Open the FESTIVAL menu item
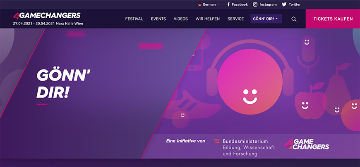This screenshot has width=360, height=167. tap(134, 19)
